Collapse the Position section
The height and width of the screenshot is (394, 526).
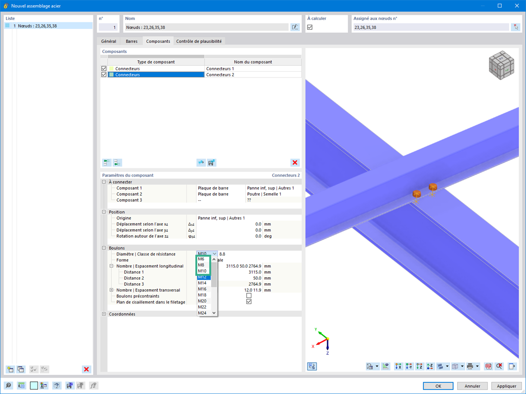click(104, 212)
